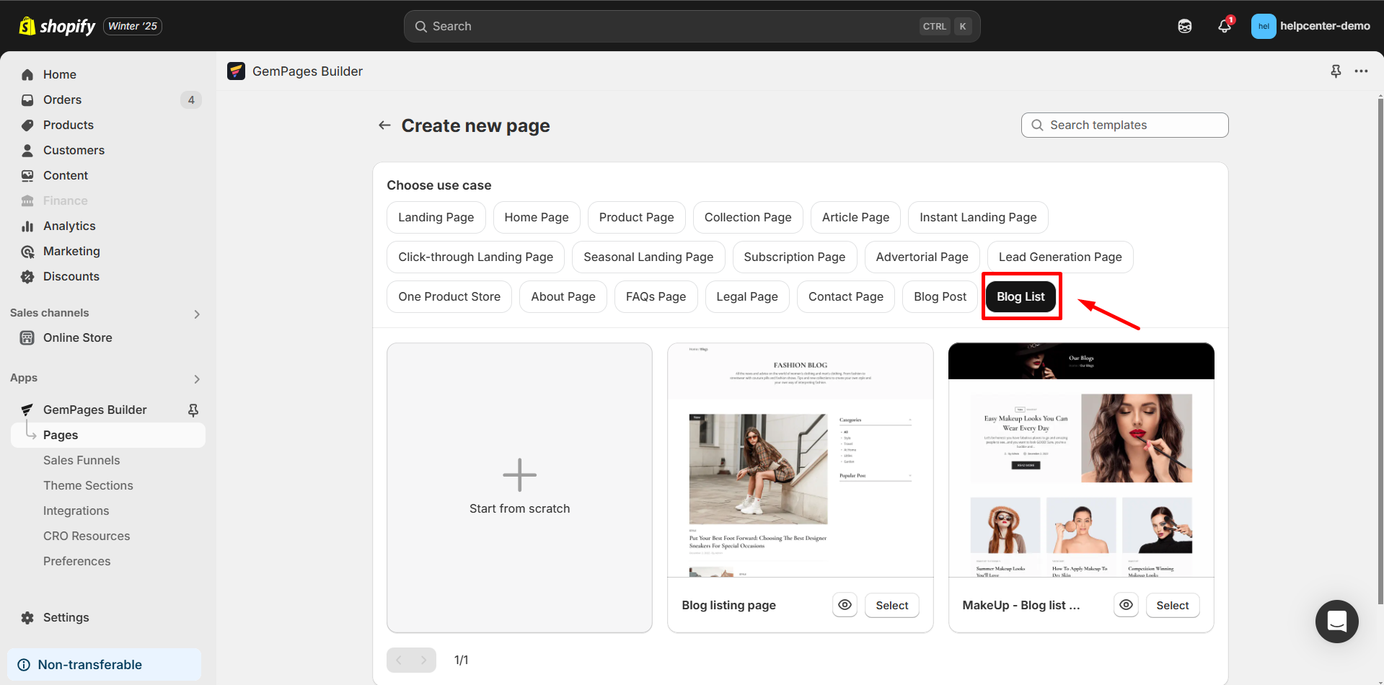The height and width of the screenshot is (685, 1384).
Task: Open the Analytics section icon
Action: pyautogui.click(x=27, y=226)
